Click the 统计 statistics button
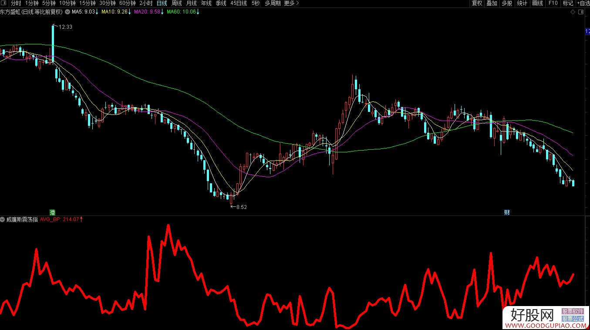 [522, 3]
